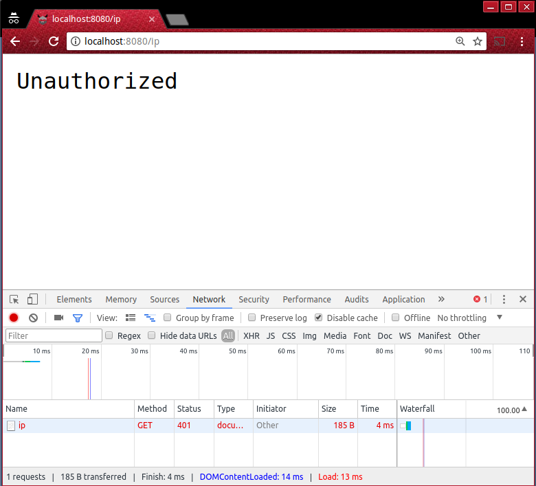Expand the hidden DevTools tabs chevron
This screenshot has width=536, height=486.
pyautogui.click(x=441, y=300)
